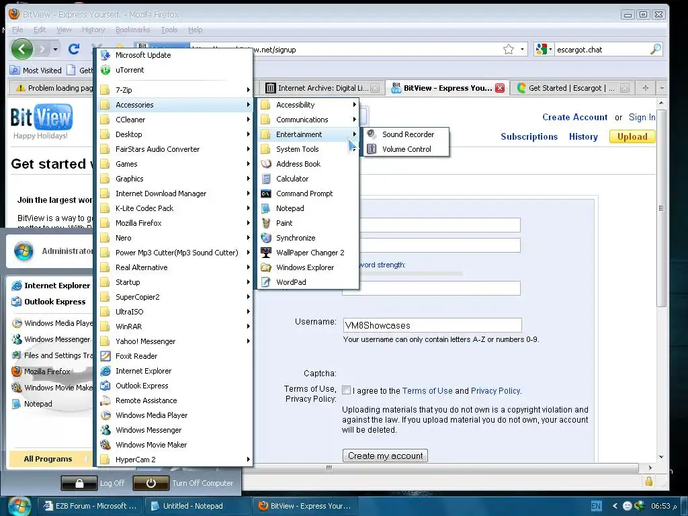Open WallPaper Changer 2 entry

click(x=308, y=253)
